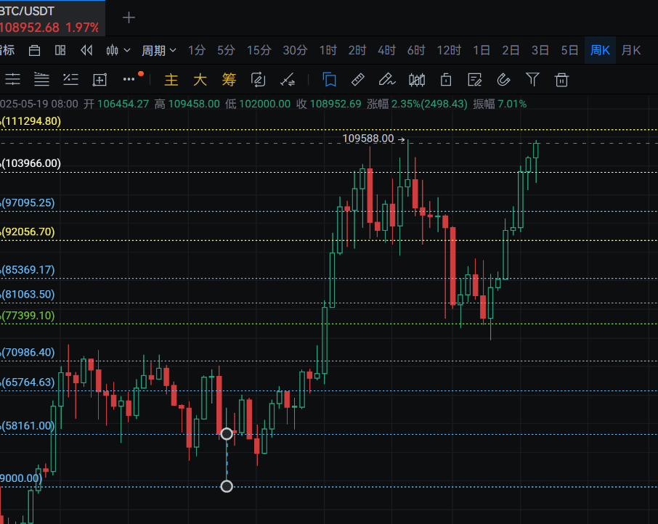Click the refresh-edit drawing icon
This screenshot has width=658, height=524.
pyautogui.click(x=258, y=80)
